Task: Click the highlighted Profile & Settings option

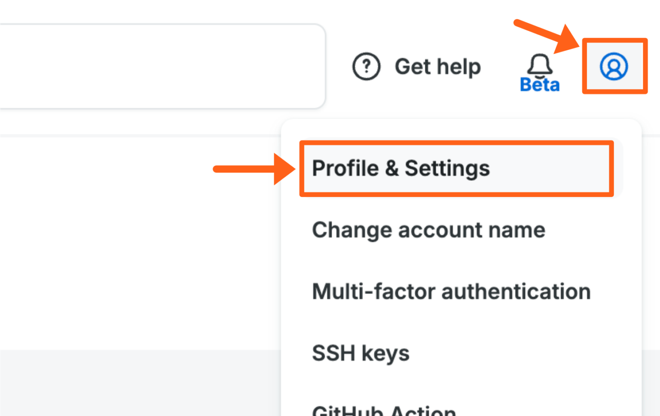Action: pyautogui.click(x=401, y=168)
